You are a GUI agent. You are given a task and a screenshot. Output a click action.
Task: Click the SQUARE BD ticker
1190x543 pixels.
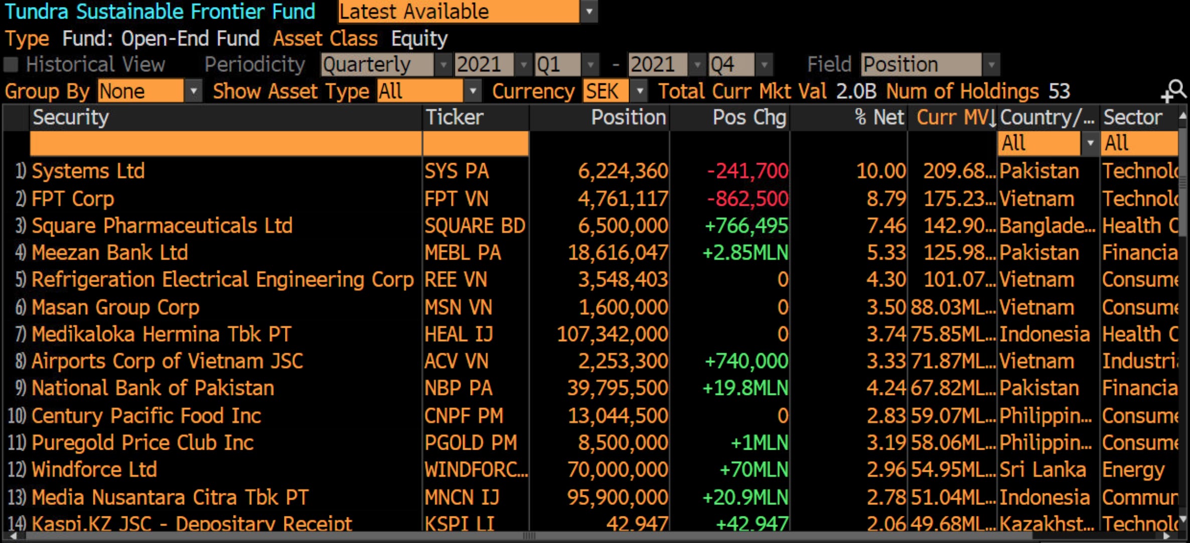click(475, 226)
